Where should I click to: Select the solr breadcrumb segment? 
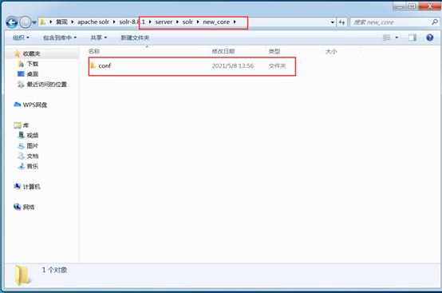[187, 22]
